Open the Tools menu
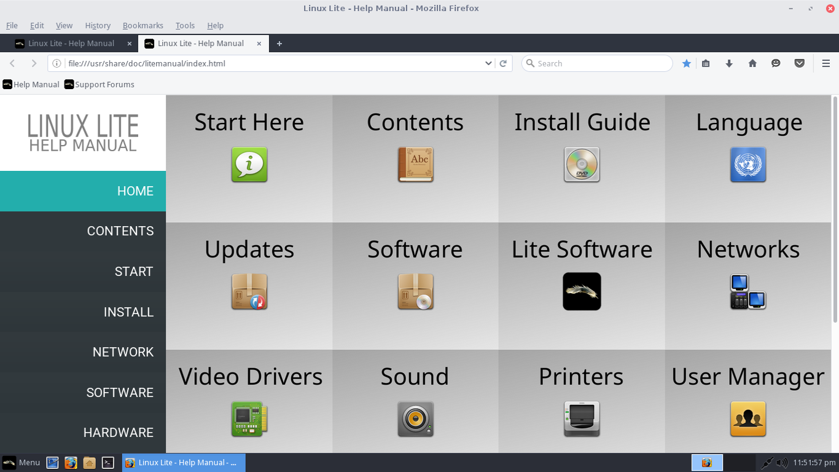The width and height of the screenshot is (839, 472). click(185, 25)
